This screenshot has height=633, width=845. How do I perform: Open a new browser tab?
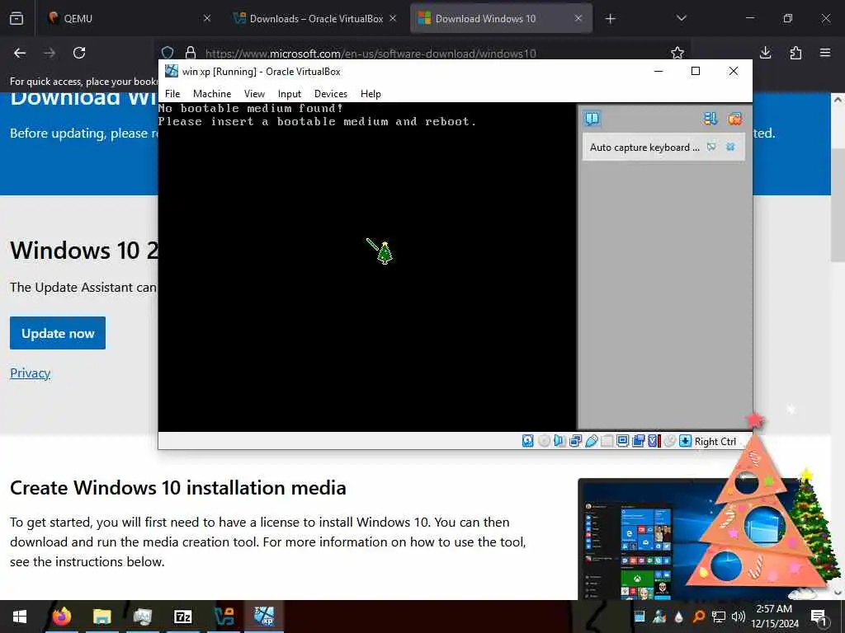[x=610, y=19]
